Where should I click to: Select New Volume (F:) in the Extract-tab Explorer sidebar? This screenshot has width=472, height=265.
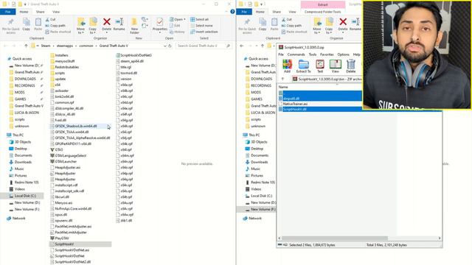pyautogui.click(x=263, y=209)
